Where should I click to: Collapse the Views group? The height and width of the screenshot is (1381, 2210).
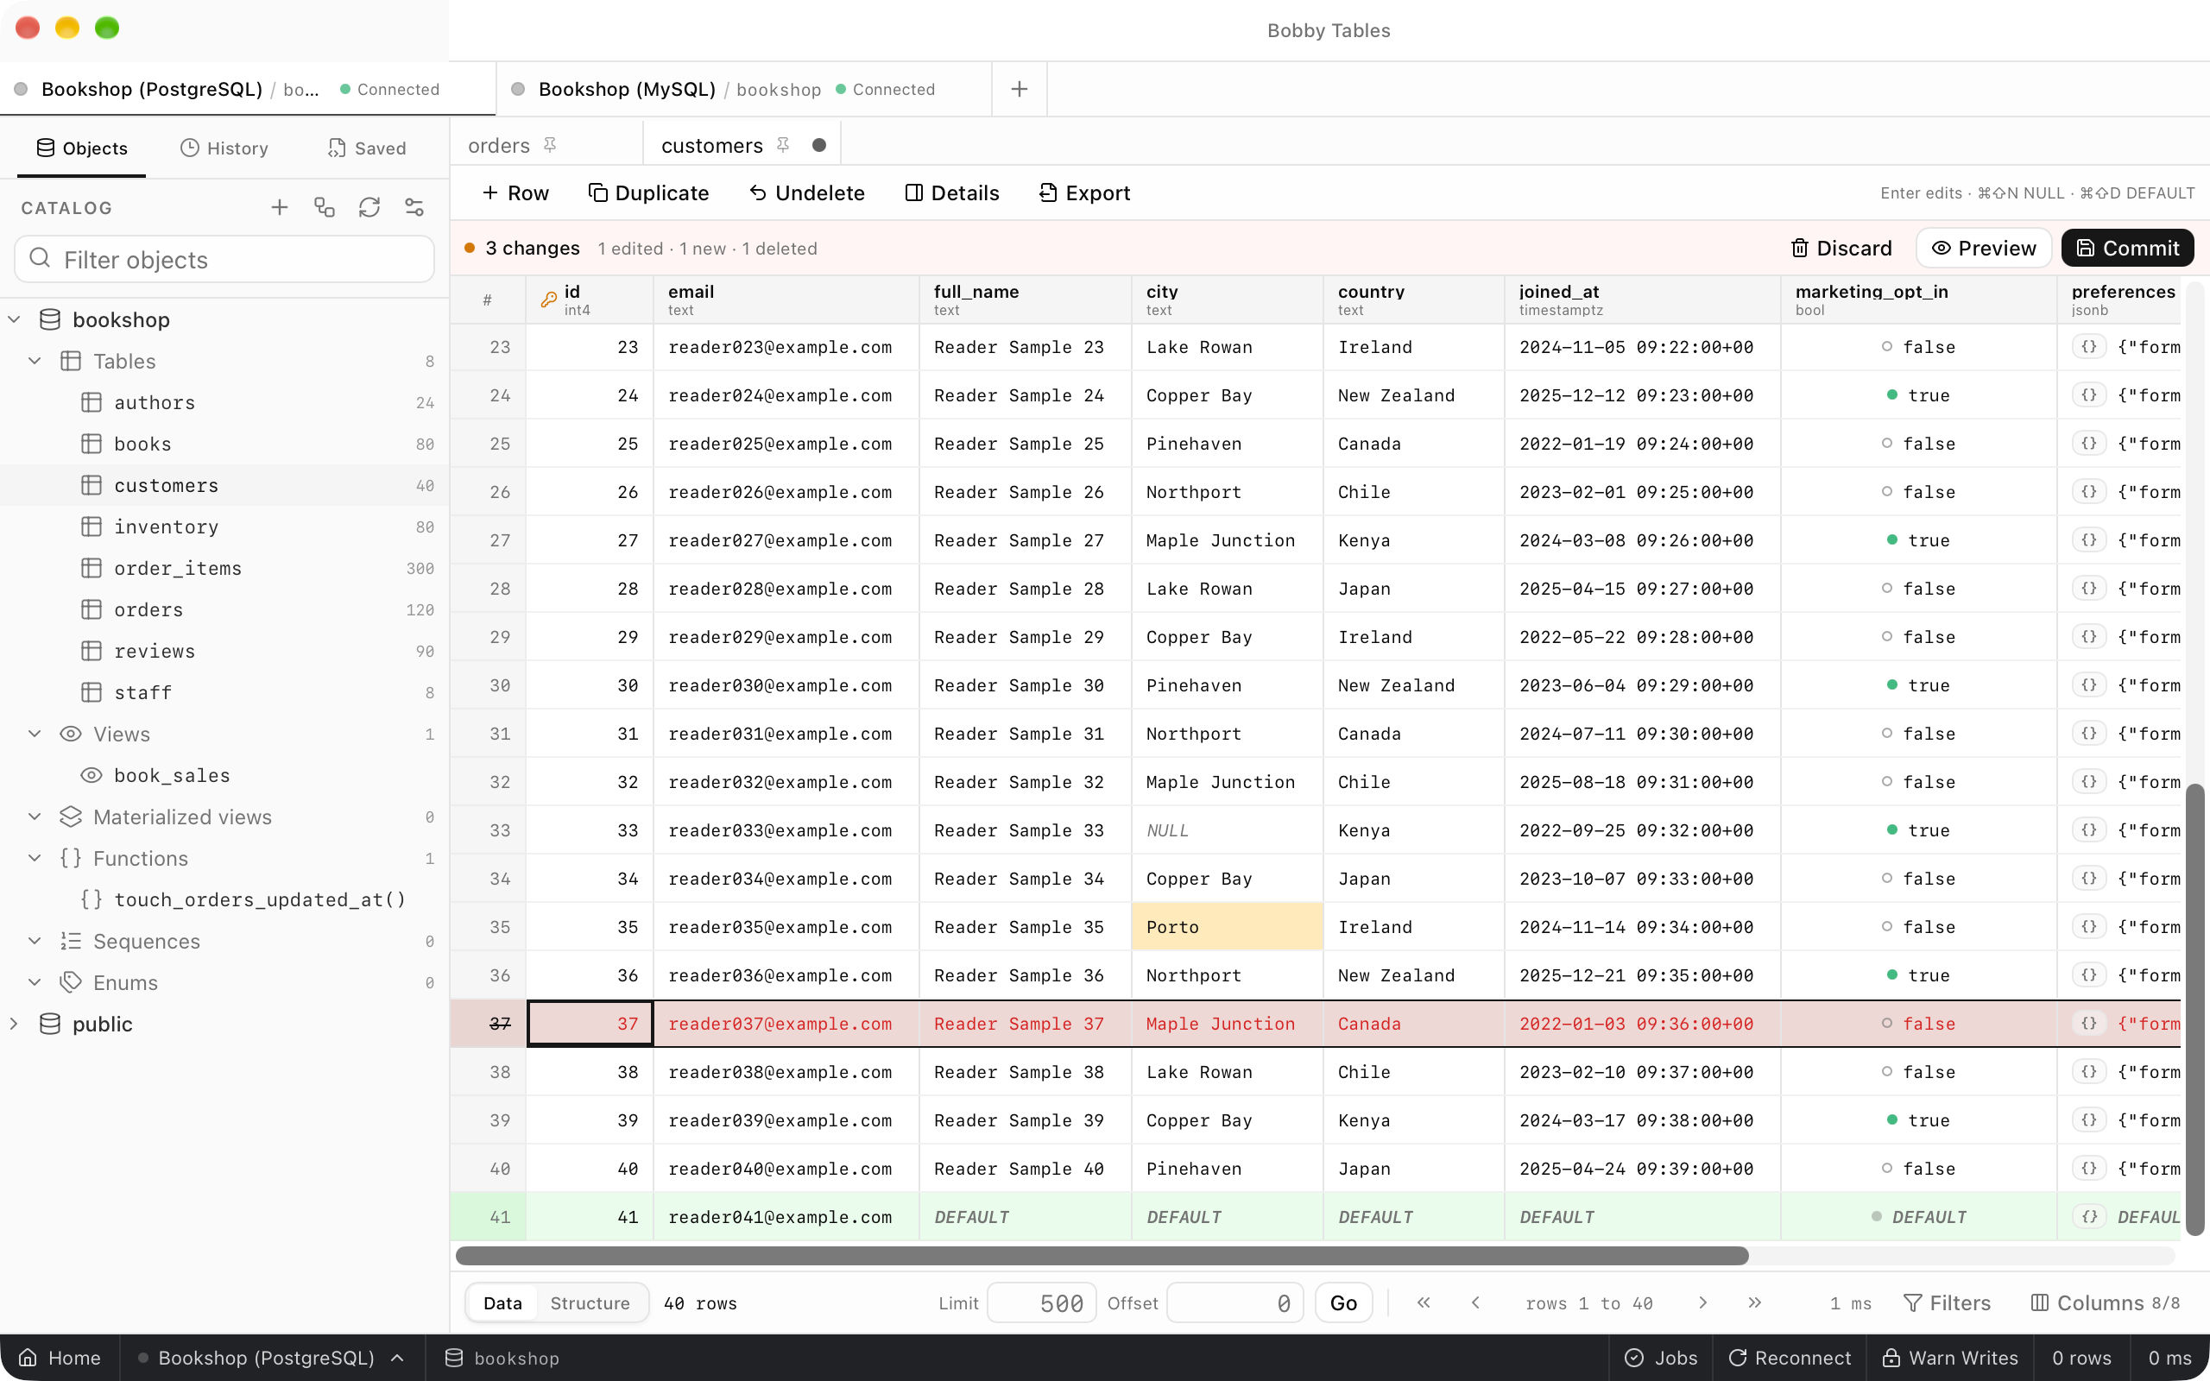pos(35,735)
